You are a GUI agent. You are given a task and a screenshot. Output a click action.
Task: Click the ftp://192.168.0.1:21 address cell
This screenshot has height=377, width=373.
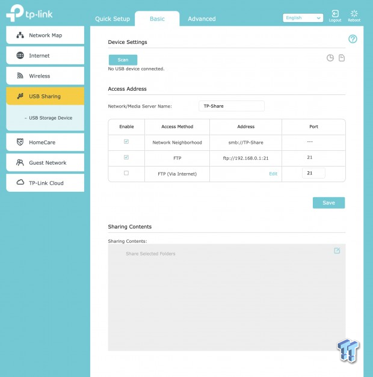click(x=245, y=158)
